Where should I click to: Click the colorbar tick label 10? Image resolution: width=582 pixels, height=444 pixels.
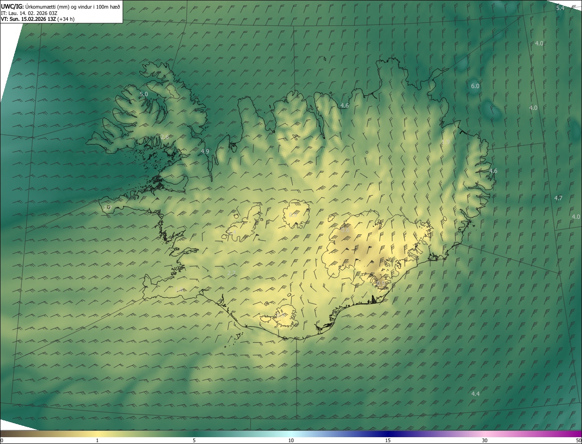[291, 440]
